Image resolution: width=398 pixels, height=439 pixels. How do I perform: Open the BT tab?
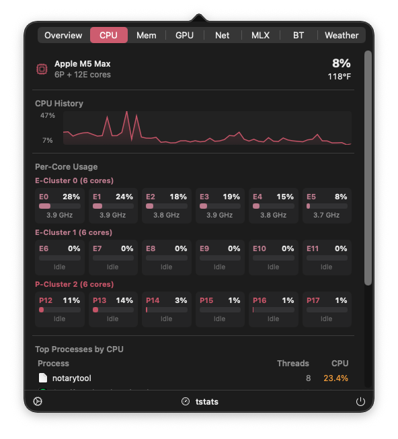[x=298, y=35]
